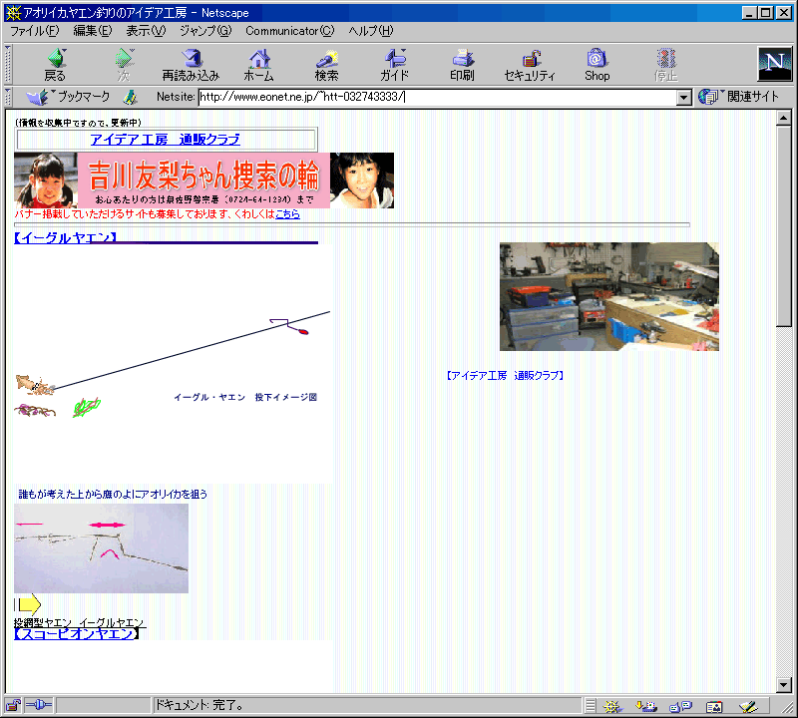Reload the page with 再読み込み
This screenshot has height=718, width=798.
(x=191, y=65)
